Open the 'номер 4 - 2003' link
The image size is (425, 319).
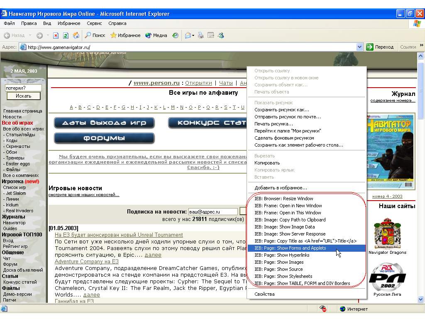(387, 196)
